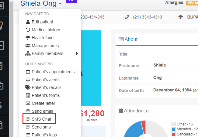Click the Patient's forms checklist icon

tap(28, 95)
